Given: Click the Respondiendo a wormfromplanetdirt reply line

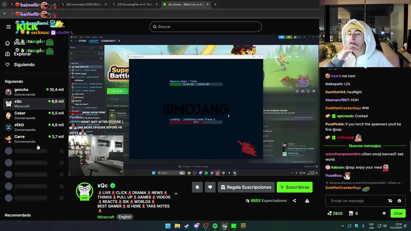Looking at the screenshot, I should coord(364,183).
